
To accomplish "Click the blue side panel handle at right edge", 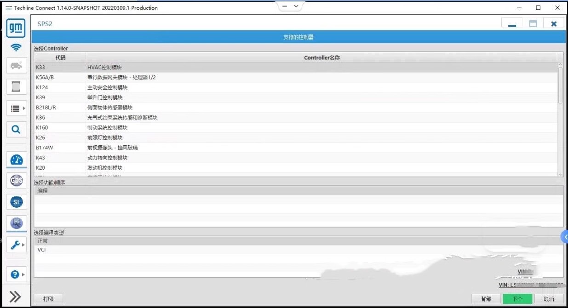I will [x=565, y=237].
